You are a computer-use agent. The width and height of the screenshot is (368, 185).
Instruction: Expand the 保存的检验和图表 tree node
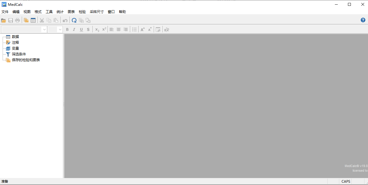[x=26, y=60]
